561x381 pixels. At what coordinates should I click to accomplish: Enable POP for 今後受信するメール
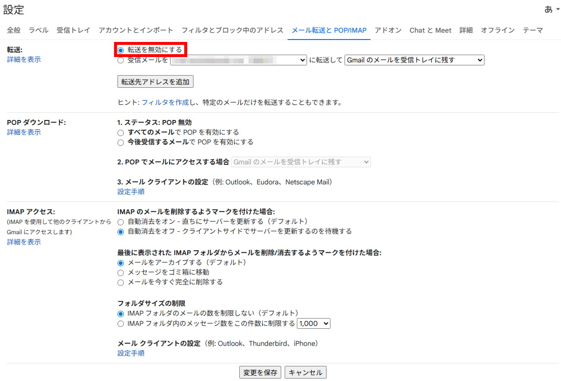click(121, 142)
